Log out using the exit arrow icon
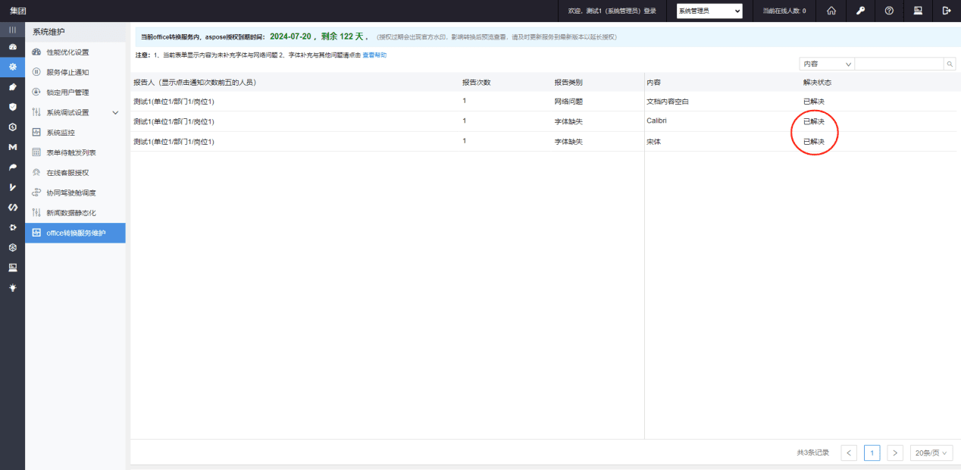The width and height of the screenshot is (961, 470). pos(947,11)
